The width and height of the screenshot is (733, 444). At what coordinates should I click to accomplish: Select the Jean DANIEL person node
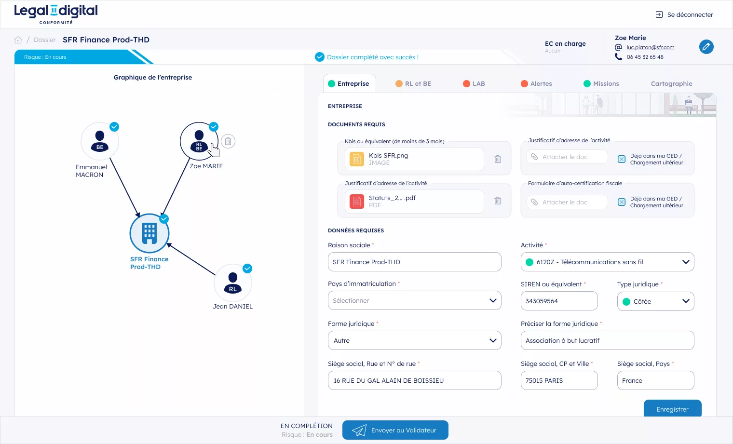(x=233, y=283)
